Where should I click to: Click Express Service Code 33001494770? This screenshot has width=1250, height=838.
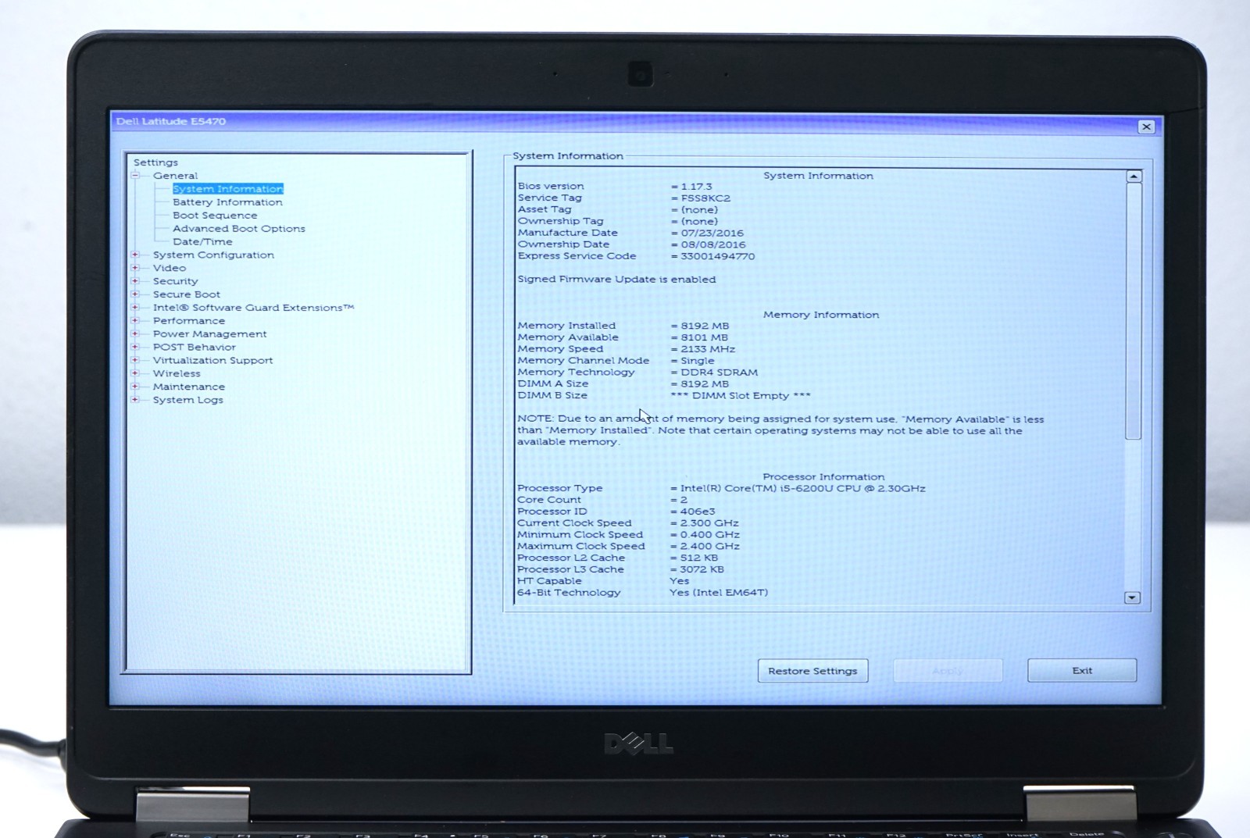tap(717, 256)
